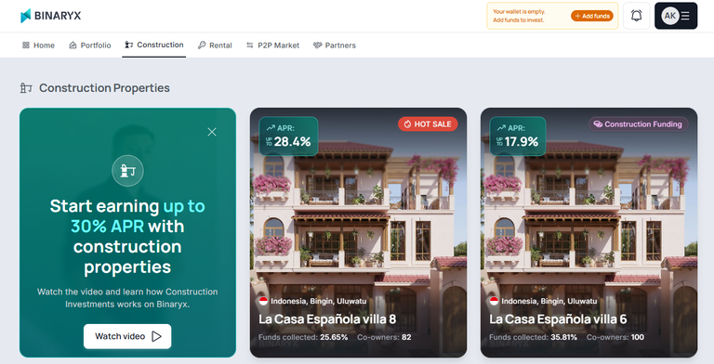Click the wallet is empty notice text
Image resolution: width=714 pixels, height=364 pixels.
[x=519, y=16]
